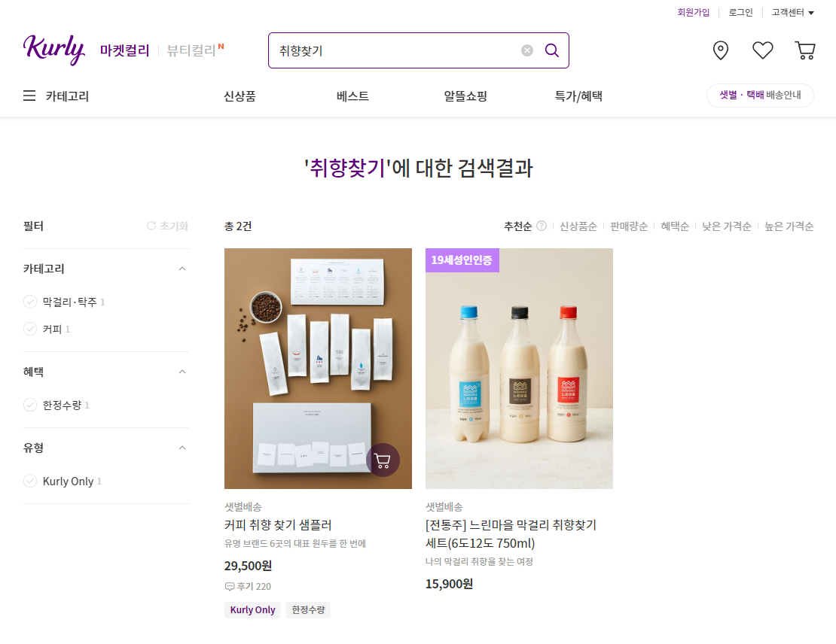Open the shopping cart icon
The width and height of the screenshot is (836, 644).
[x=804, y=50]
